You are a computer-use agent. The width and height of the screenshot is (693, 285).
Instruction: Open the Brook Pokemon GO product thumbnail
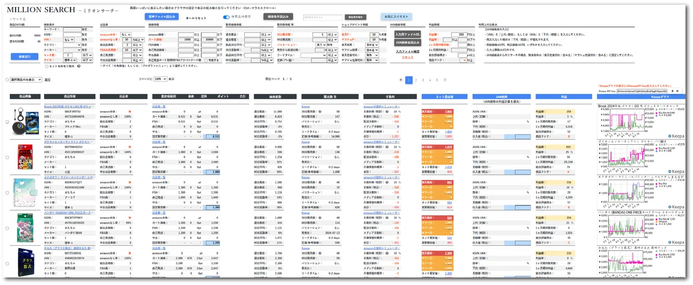click(26, 122)
